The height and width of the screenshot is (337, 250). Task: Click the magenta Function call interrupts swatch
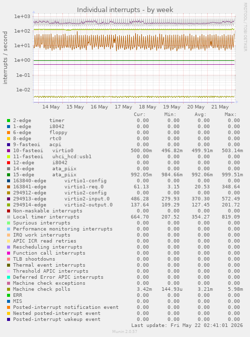9,253
